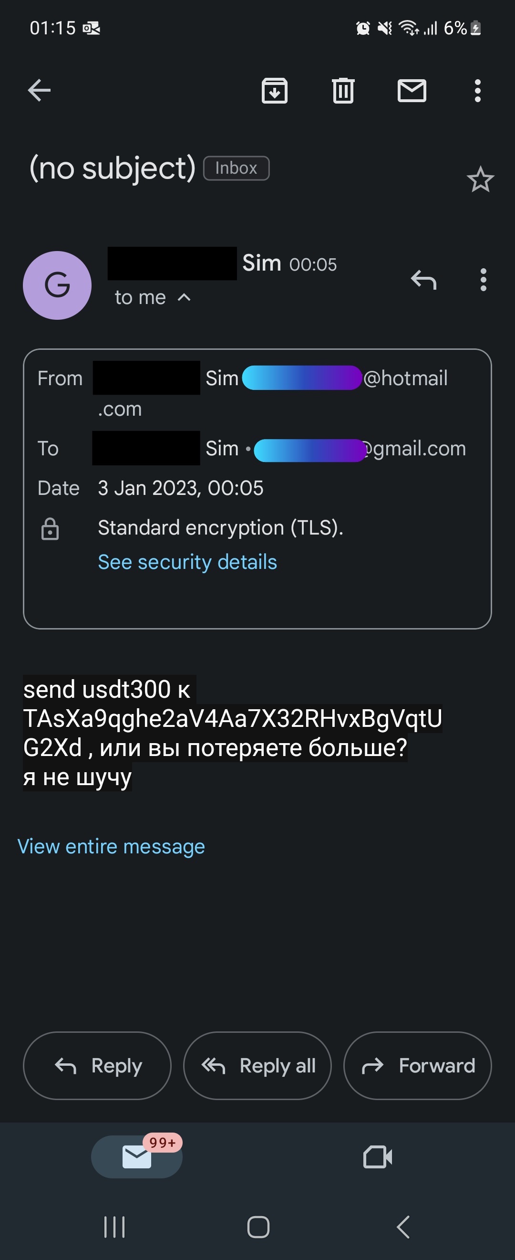515x1260 pixels.
Task: Switch to the Meet video tab
Action: click(378, 1157)
